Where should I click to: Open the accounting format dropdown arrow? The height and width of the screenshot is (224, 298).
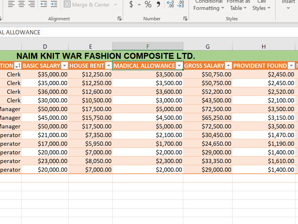(139, 4)
